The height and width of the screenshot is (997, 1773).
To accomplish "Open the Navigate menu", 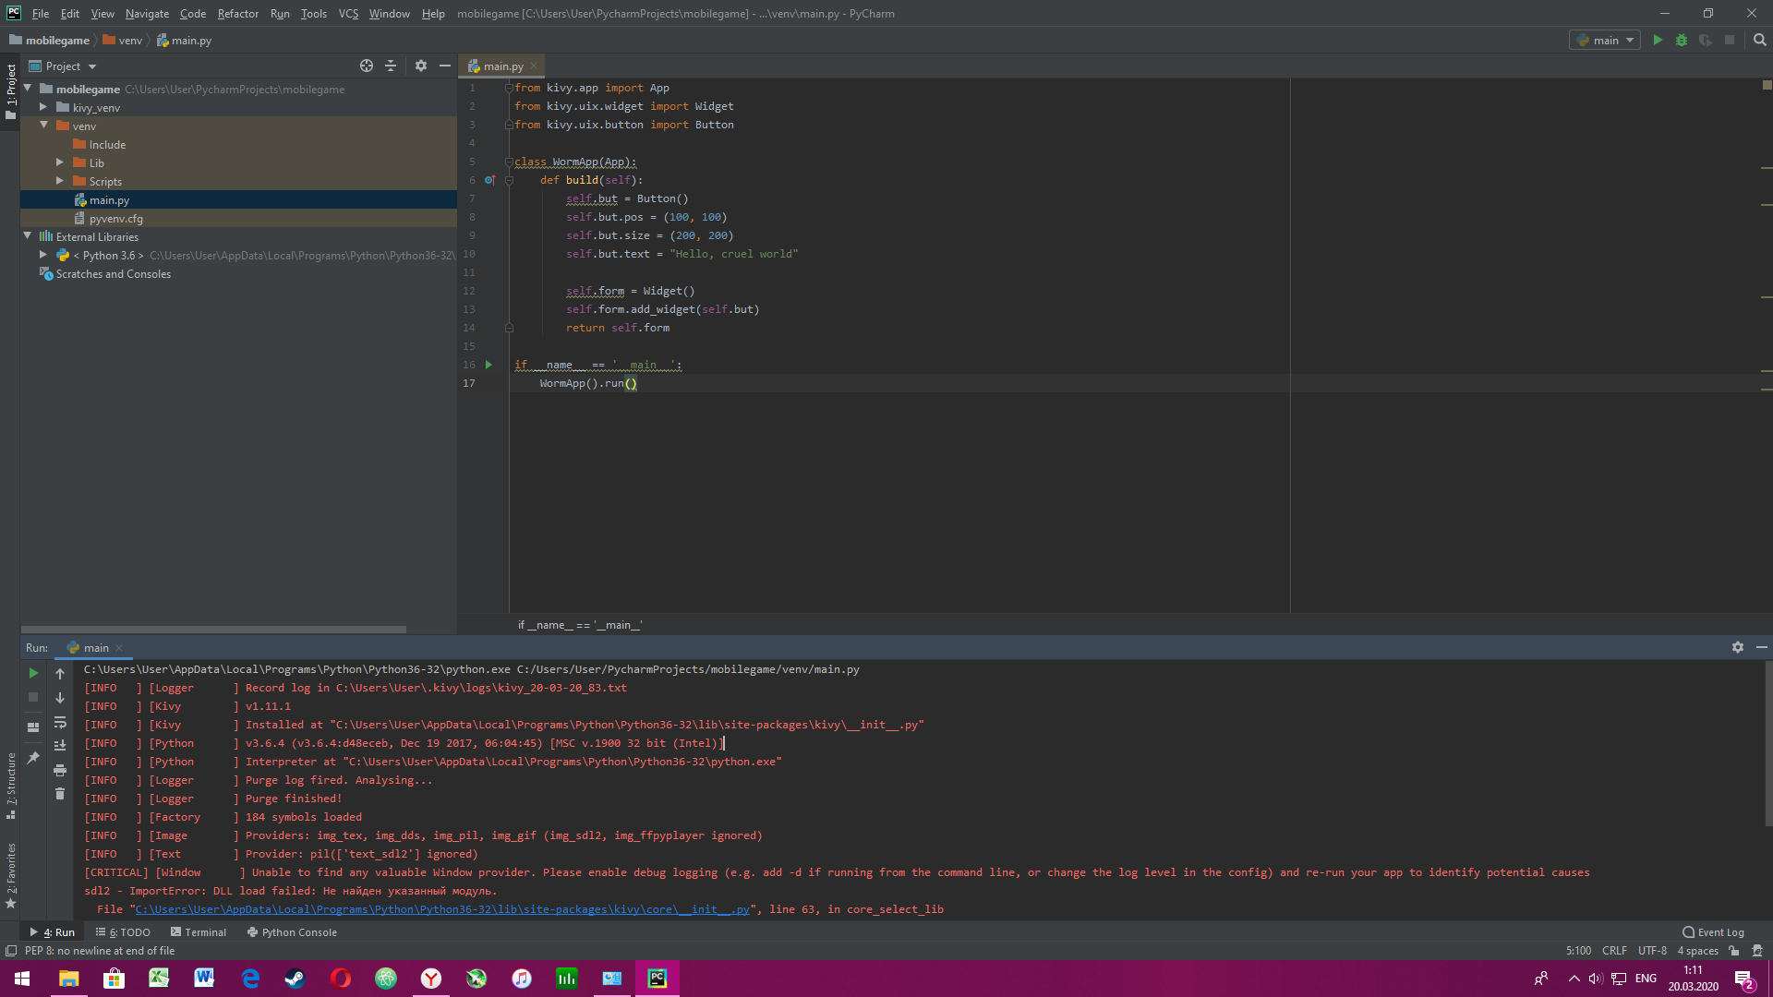I will click(x=148, y=14).
